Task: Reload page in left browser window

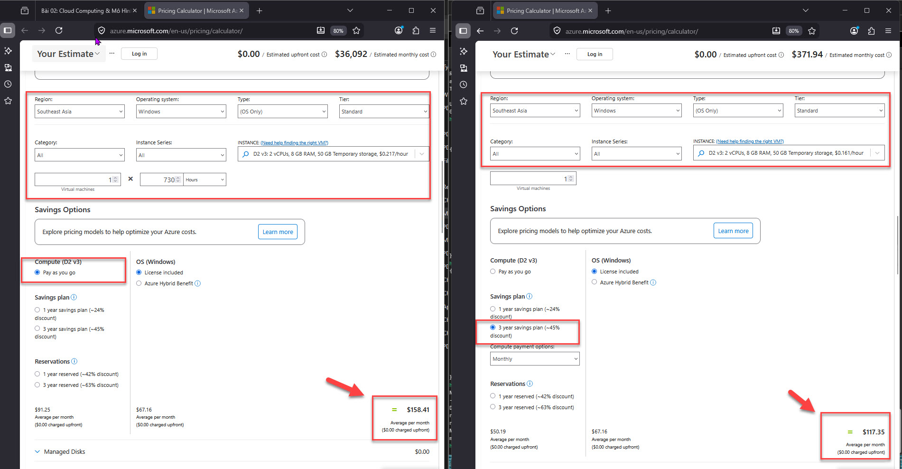Action: tap(59, 30)
